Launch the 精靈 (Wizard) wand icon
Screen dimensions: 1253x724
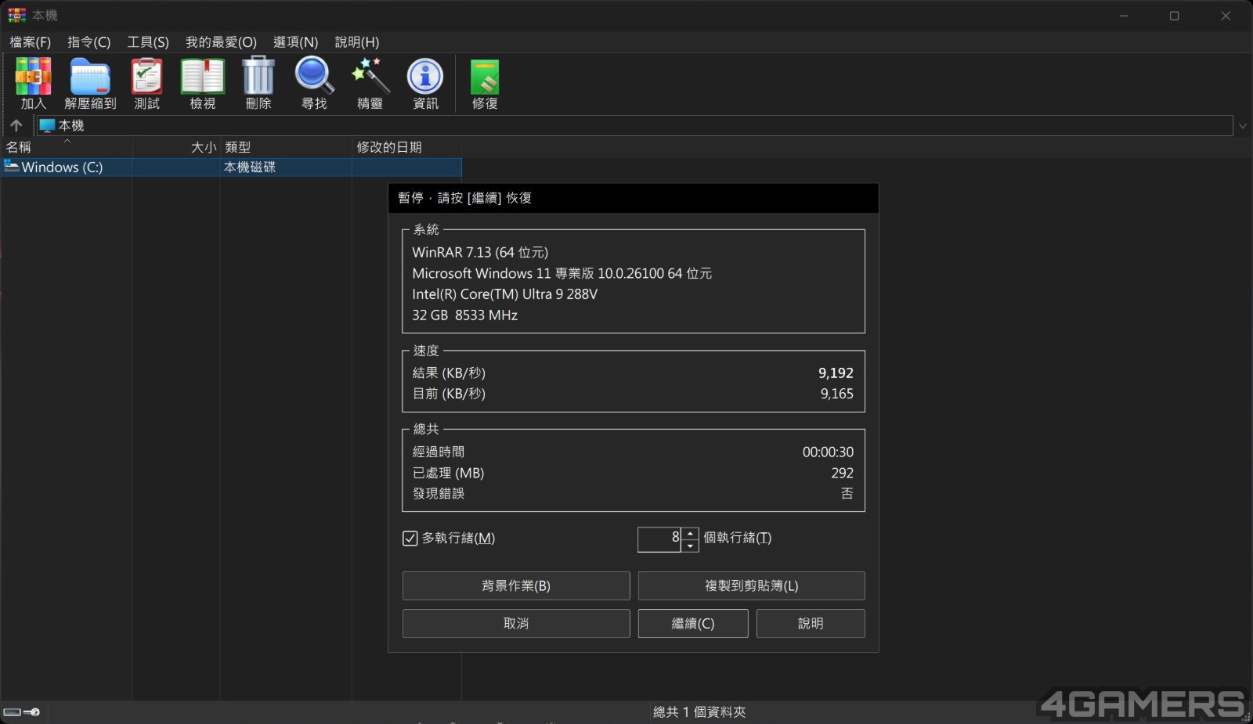click(370, 82)
